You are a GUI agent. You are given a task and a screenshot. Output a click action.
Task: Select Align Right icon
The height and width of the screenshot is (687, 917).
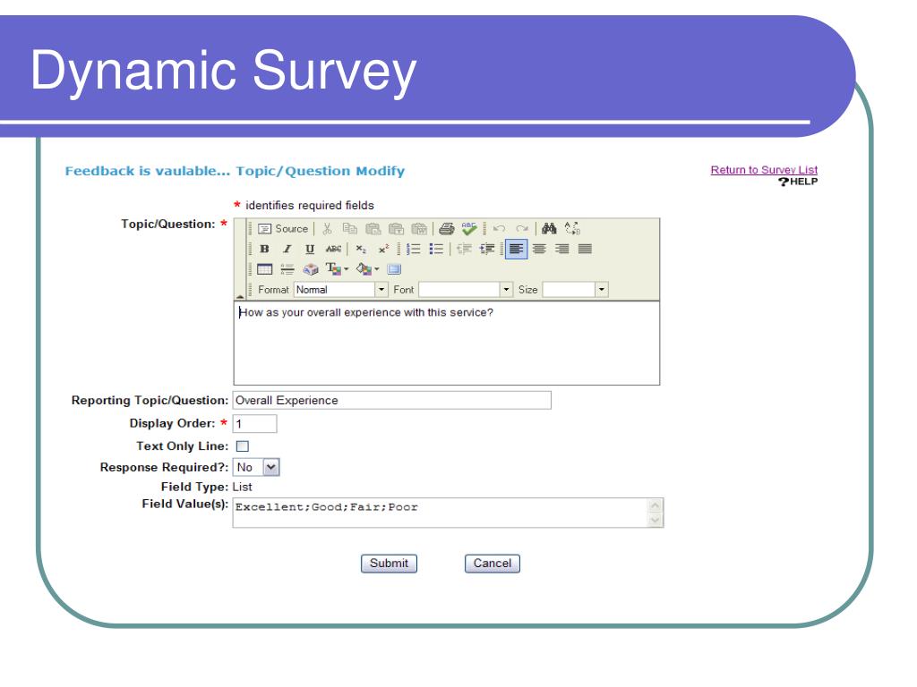[x=562, y=249]
